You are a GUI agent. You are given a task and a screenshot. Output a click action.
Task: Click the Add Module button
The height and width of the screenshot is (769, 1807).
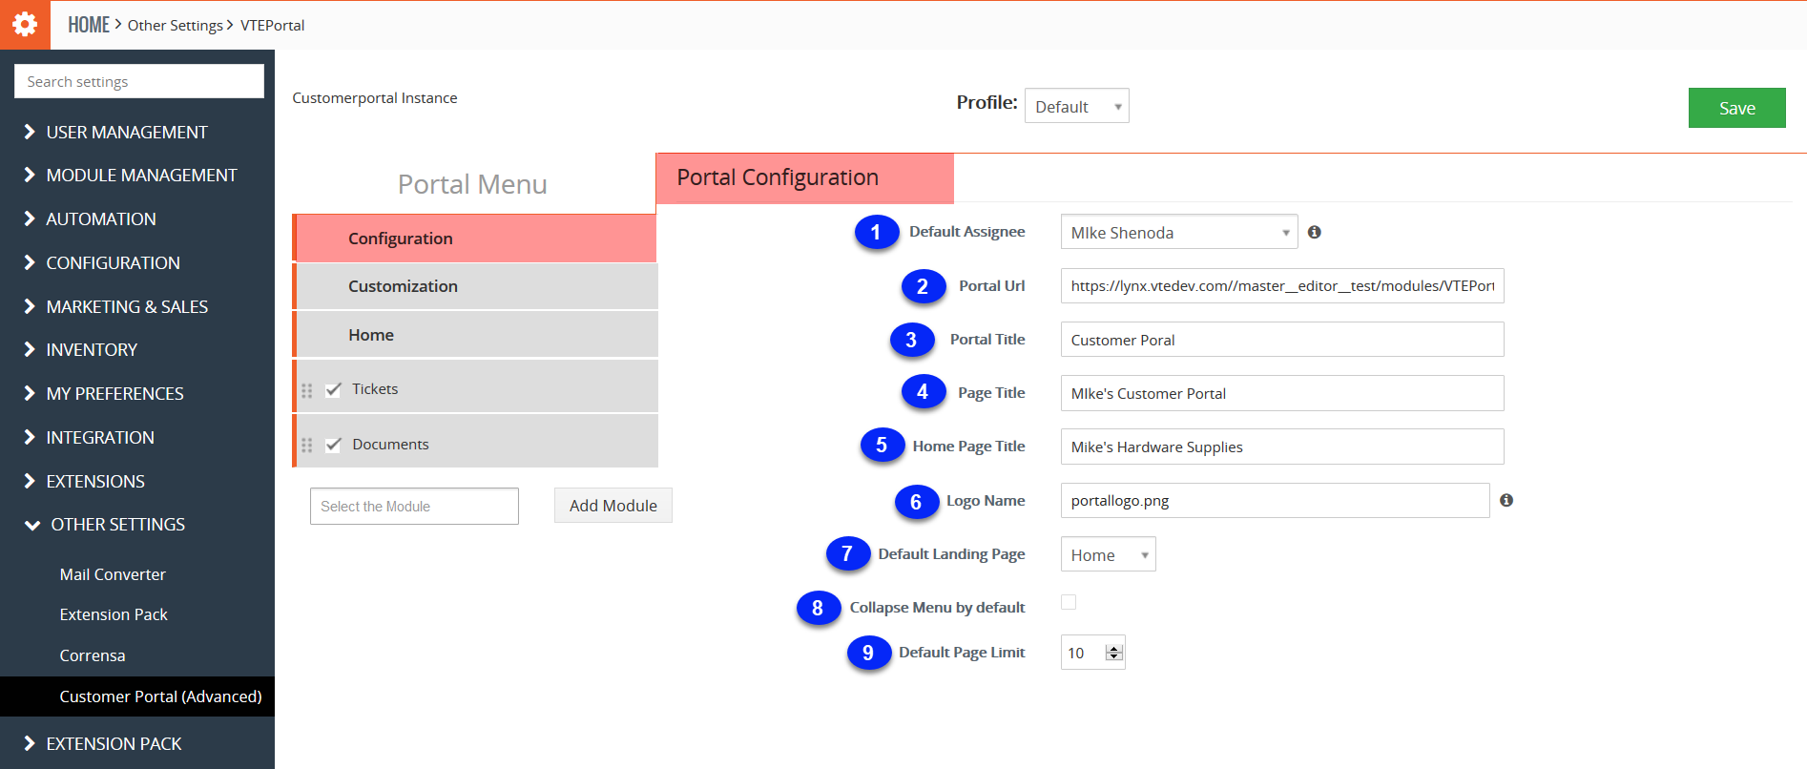(613, 506)
